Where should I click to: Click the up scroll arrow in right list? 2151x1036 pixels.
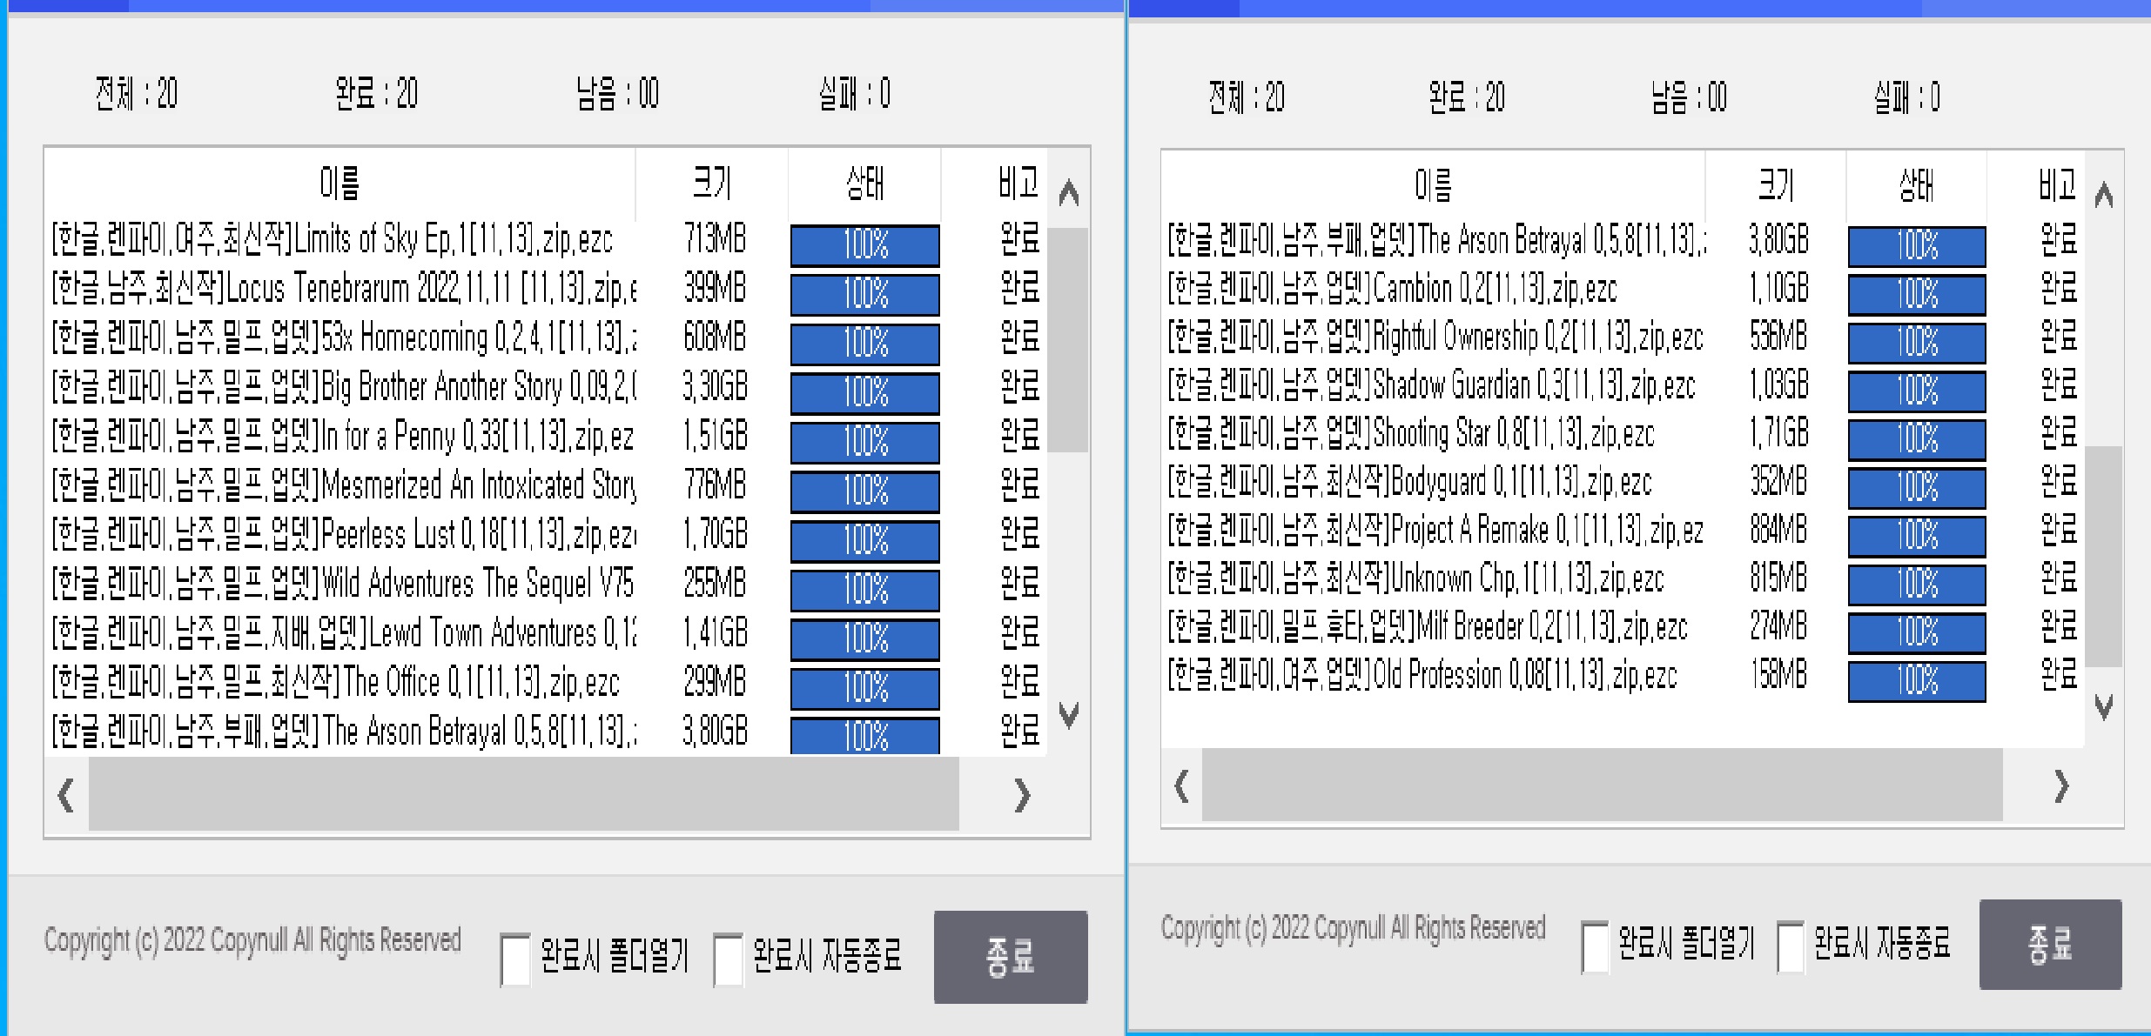click(x=2104, y=196)
